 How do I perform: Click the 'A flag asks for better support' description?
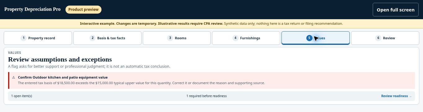point(89,67)
